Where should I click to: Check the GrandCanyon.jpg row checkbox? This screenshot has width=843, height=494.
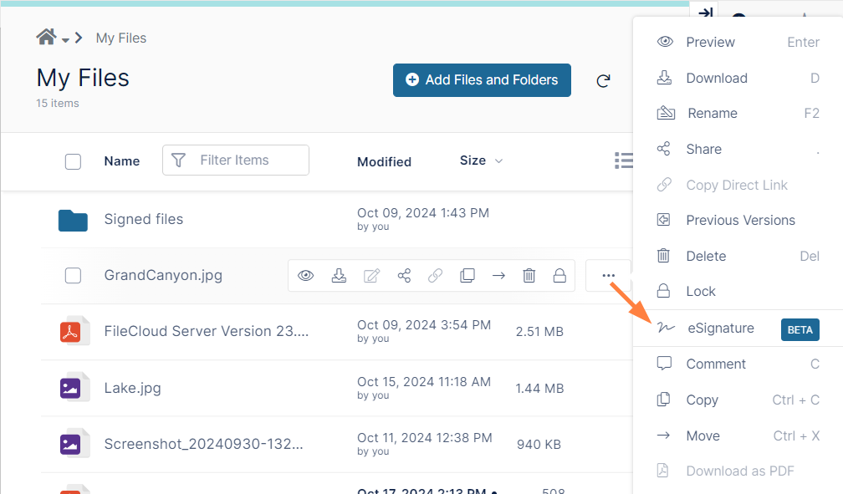point(73,275)
